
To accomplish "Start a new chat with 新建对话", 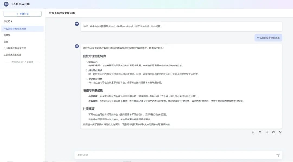I will coord(23,14).
